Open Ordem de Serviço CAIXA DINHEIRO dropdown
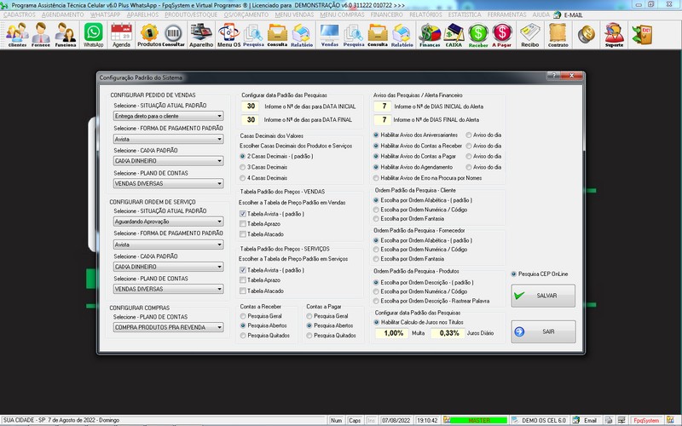This screenshot has height=426, width=682. coord(168,267)
